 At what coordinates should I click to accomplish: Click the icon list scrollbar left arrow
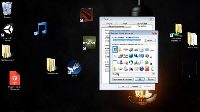tap(114, 73)
